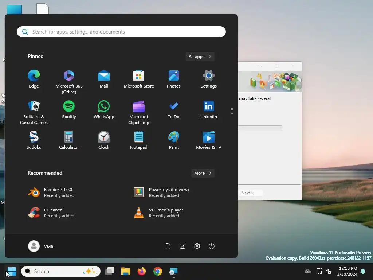Viewport: 373px width, 280px height.
Task: Launch Firefox from taskbar
Action: pyautogui.click(x=142, y=271)
